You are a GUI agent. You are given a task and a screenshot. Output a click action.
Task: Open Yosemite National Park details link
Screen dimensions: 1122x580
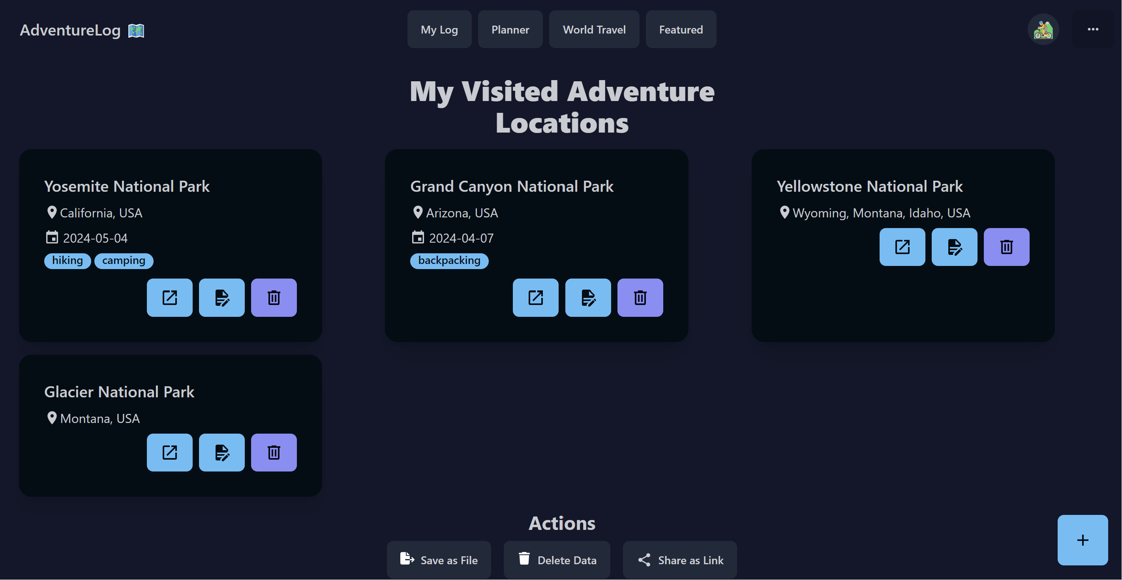(169, 298)
